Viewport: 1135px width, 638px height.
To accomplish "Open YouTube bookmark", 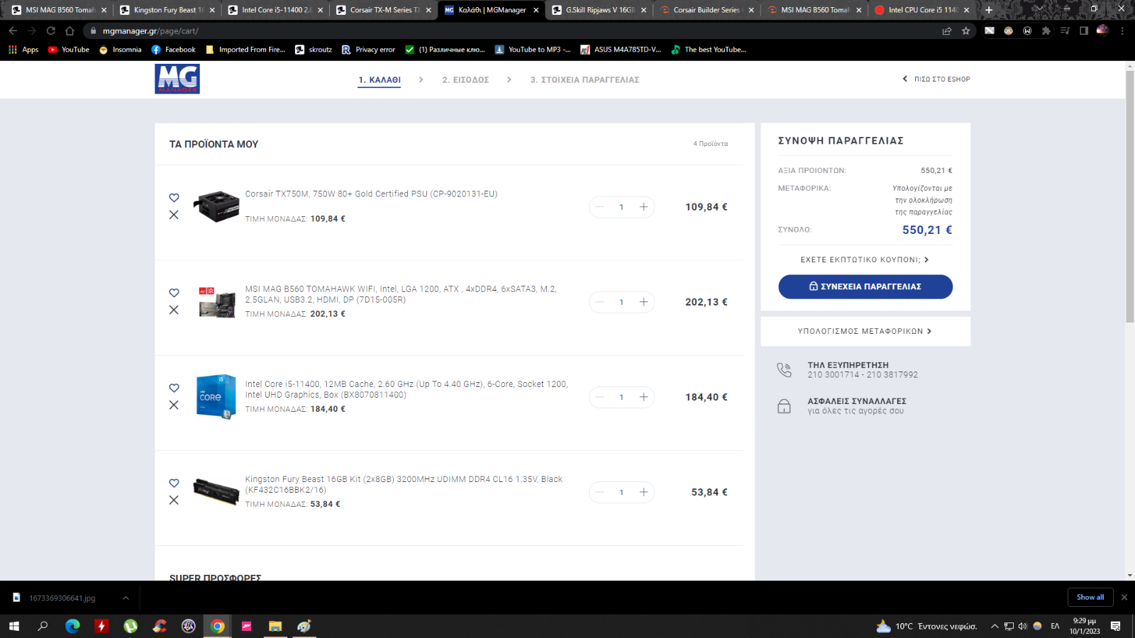I will pyautogui.click(x=69, y=50).
